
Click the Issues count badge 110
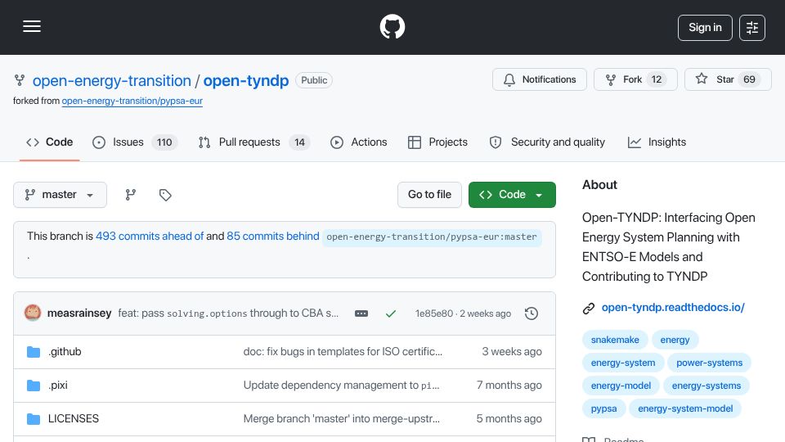point(164,142)
